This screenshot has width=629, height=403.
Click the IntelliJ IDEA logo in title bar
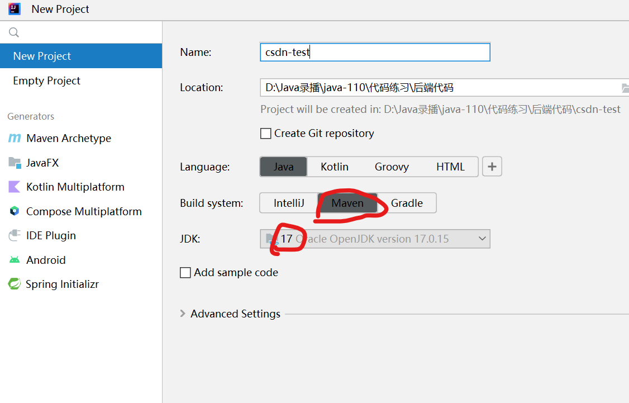[x=15, y=9]
